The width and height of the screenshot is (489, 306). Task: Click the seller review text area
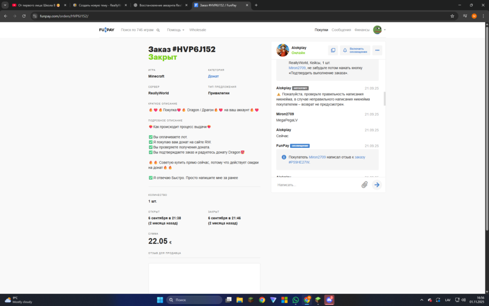(204, 278)
